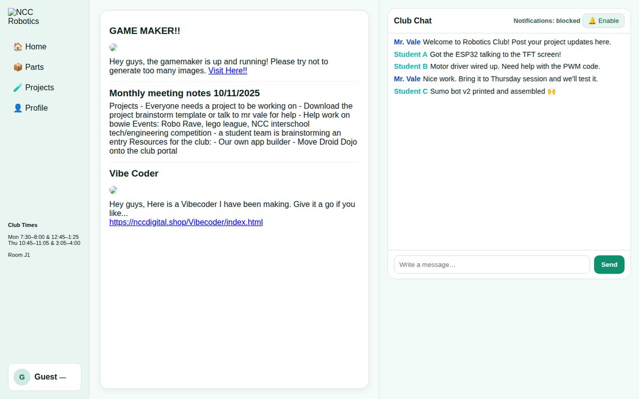Click the Mon 7:30–8:00 club time text
The image size is (639, 399).
pos(43,237)
